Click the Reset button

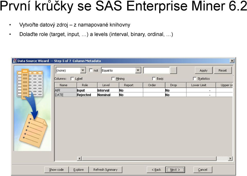click(223, 70)
